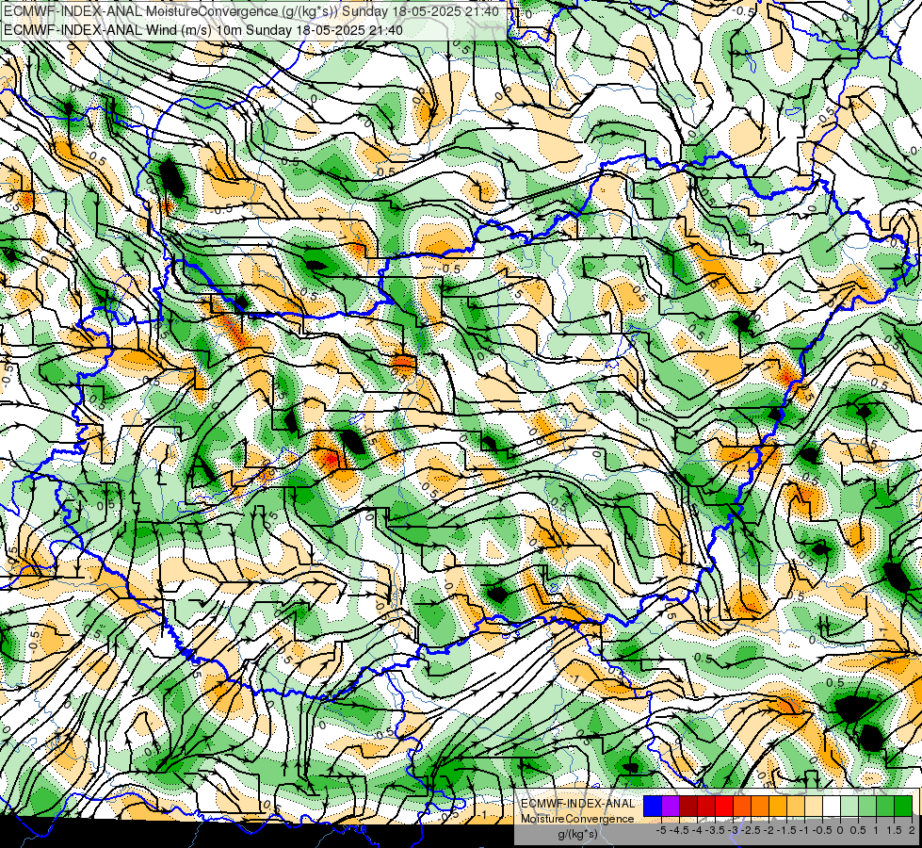Image resolution: width=922 pixels, height=848 pixels.
Task: Click the legend tick label "-2.5"
Action: coord(751,830)
